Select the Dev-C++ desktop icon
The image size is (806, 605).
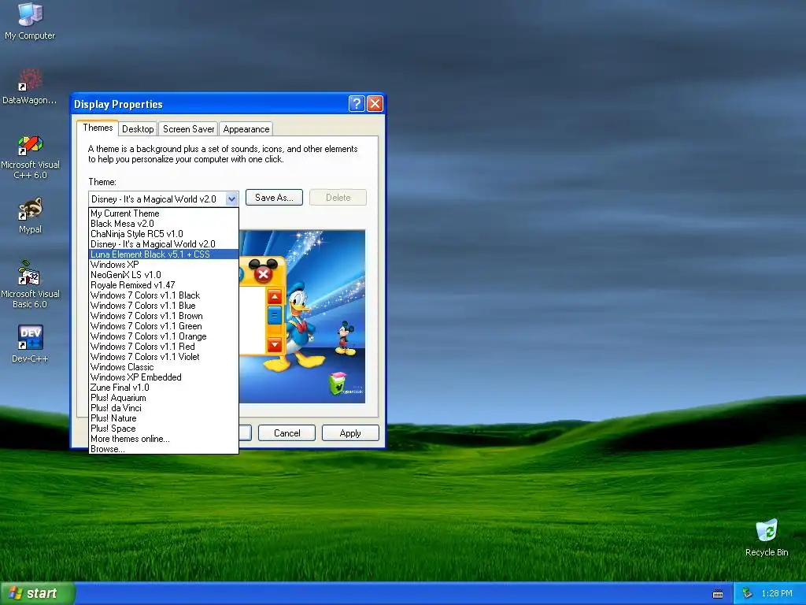30,343
